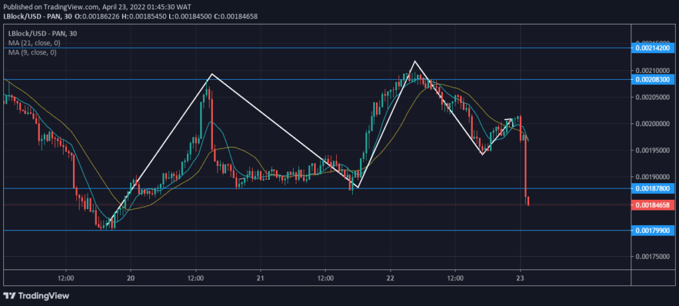Click the 0.00205000 price axis tick
Image resolution: width=679 pixels, height=306 pixels.
click(652, 97)
